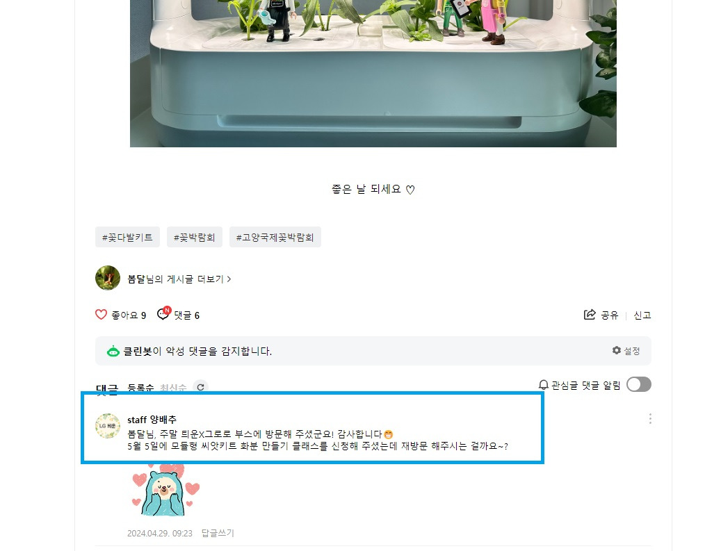Click the #고양국제꽃박람회 hashtag
This screenshot has height=551, width=705.
coord(275,237)
